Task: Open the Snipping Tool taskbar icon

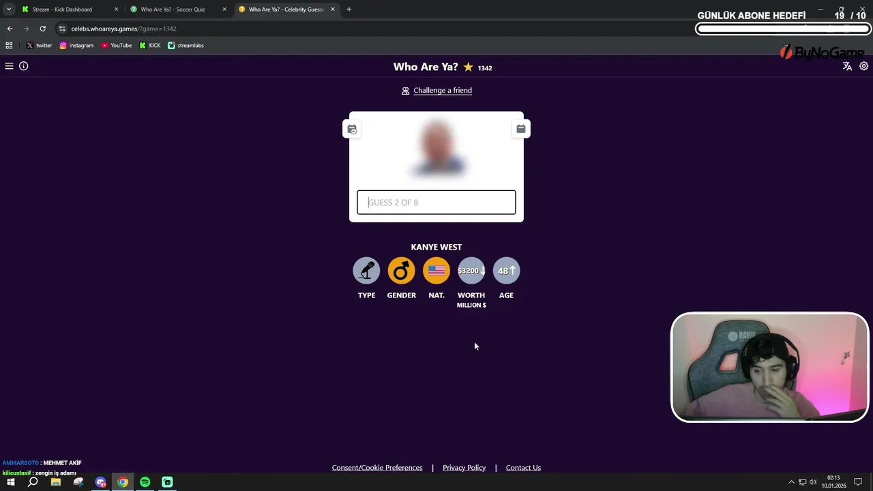Action: pos(78,482)
